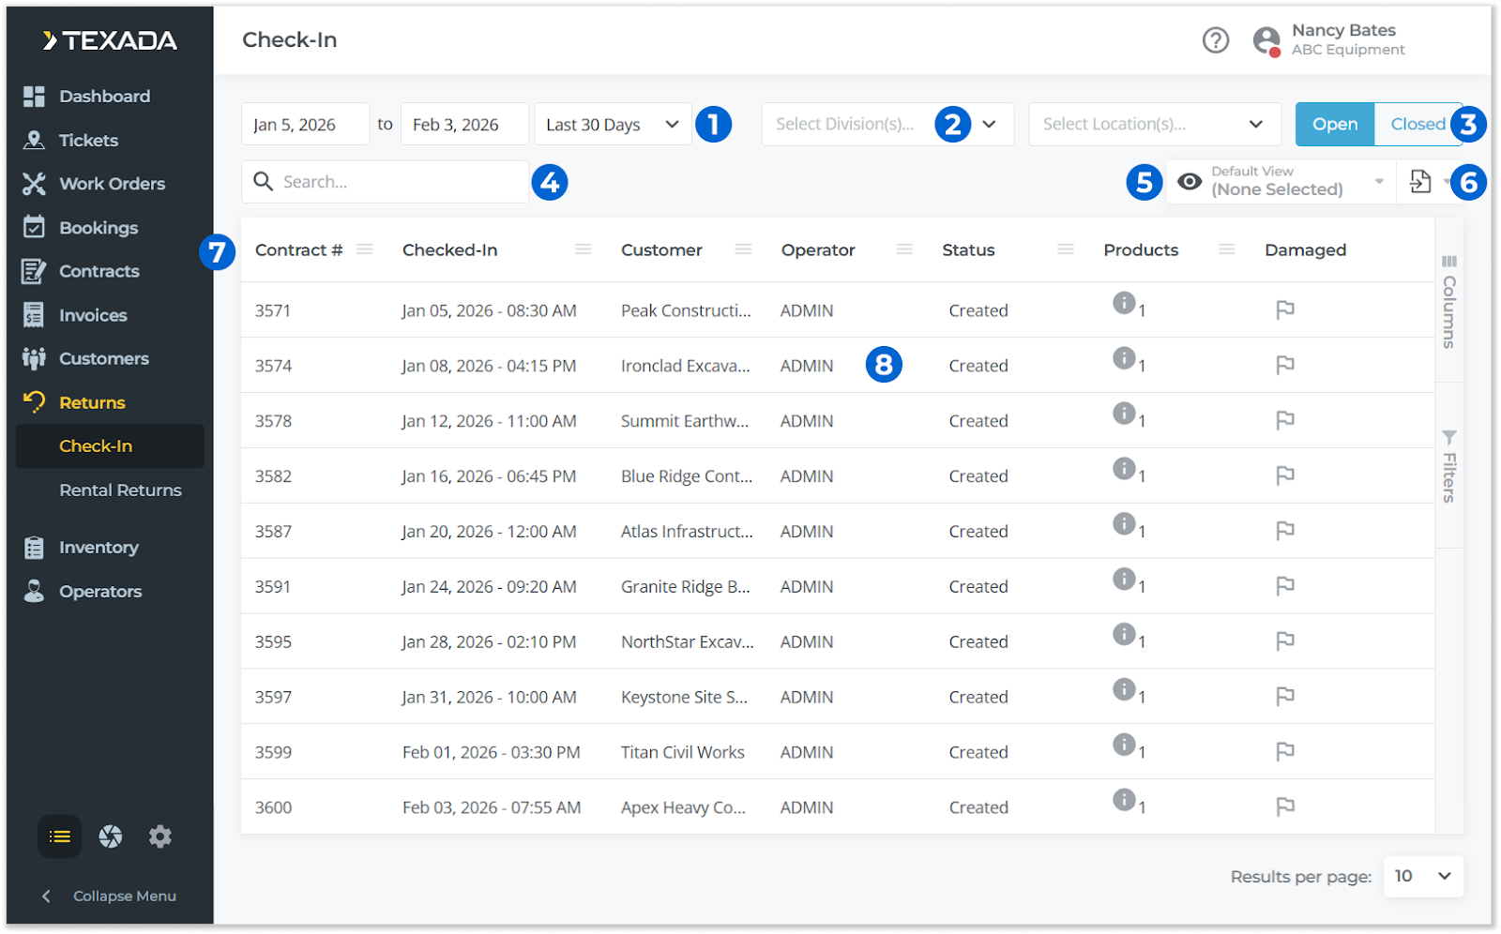Click contract number 3587
The height and width of the screenshot is (934, 1501).
point(273,531)
